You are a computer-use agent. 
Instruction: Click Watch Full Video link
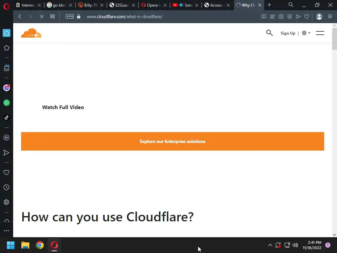pyautogui.click(x=63, y=107)
